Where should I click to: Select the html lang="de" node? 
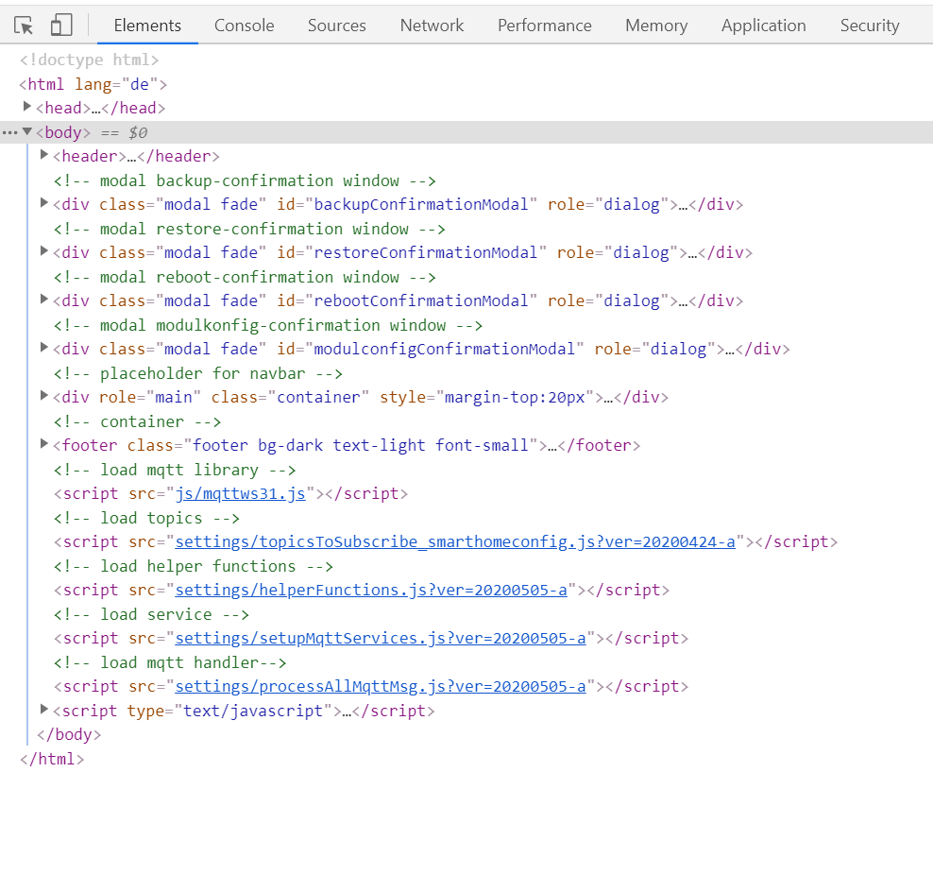click(x=93, y=84)
